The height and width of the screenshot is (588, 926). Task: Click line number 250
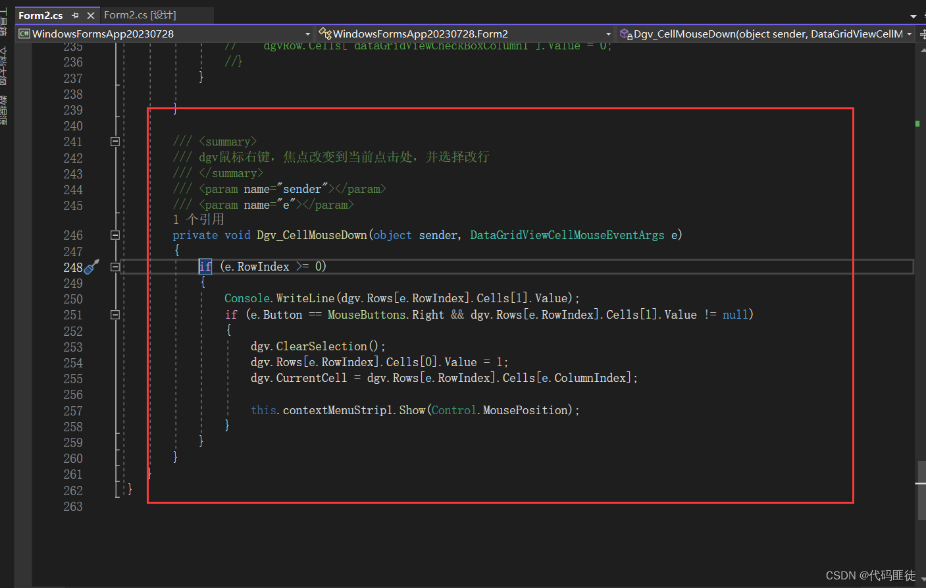[73, 299]
